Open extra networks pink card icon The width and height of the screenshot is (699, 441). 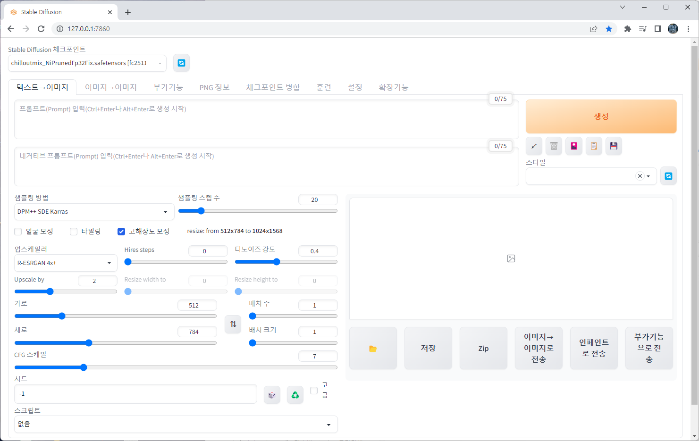[574, 146]
